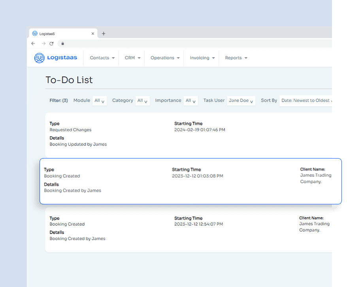Open the Operations menu
Screen dimensions: 347x287
point(165,58)
